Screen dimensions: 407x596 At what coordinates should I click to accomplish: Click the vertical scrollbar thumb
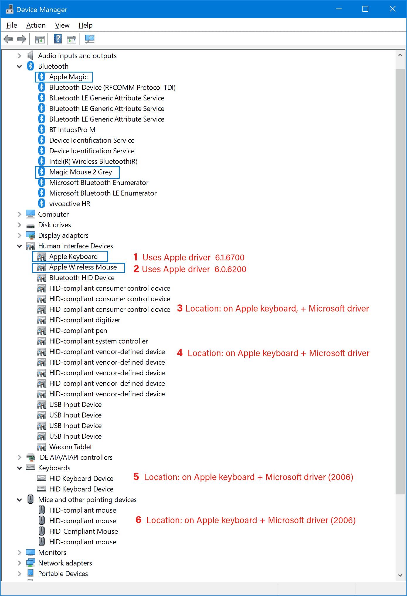click(x=400, y=281)
